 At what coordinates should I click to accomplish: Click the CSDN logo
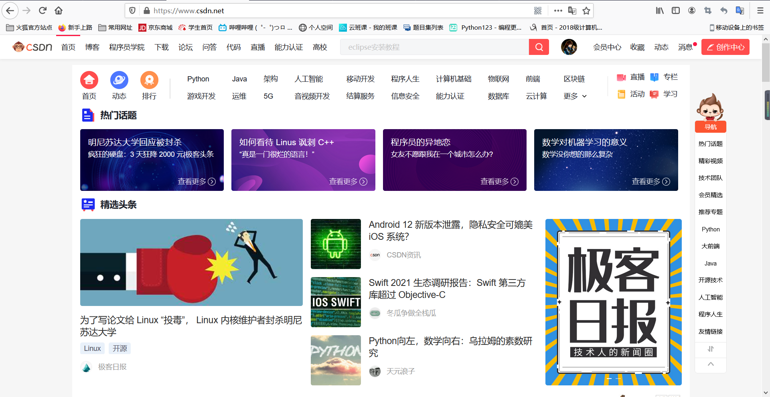pos(32,47)
